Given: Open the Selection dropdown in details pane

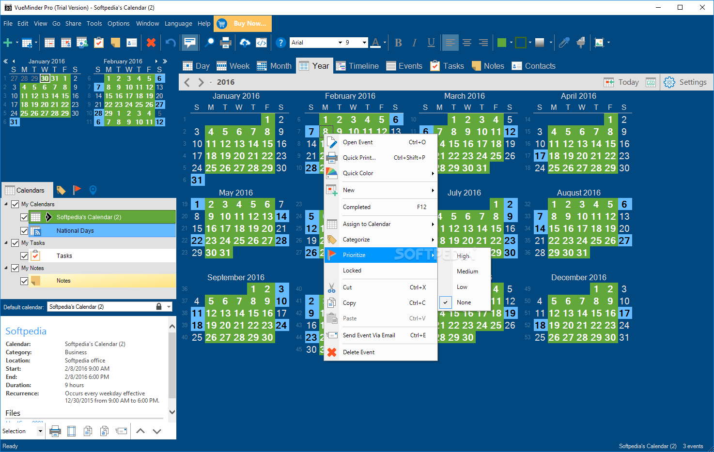Looking at the screenshot, I should pos(40,431).
